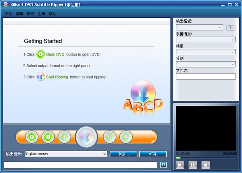Click the black video preview area
242x173 pixels.
pyautogui.click(x=206, y=128)
